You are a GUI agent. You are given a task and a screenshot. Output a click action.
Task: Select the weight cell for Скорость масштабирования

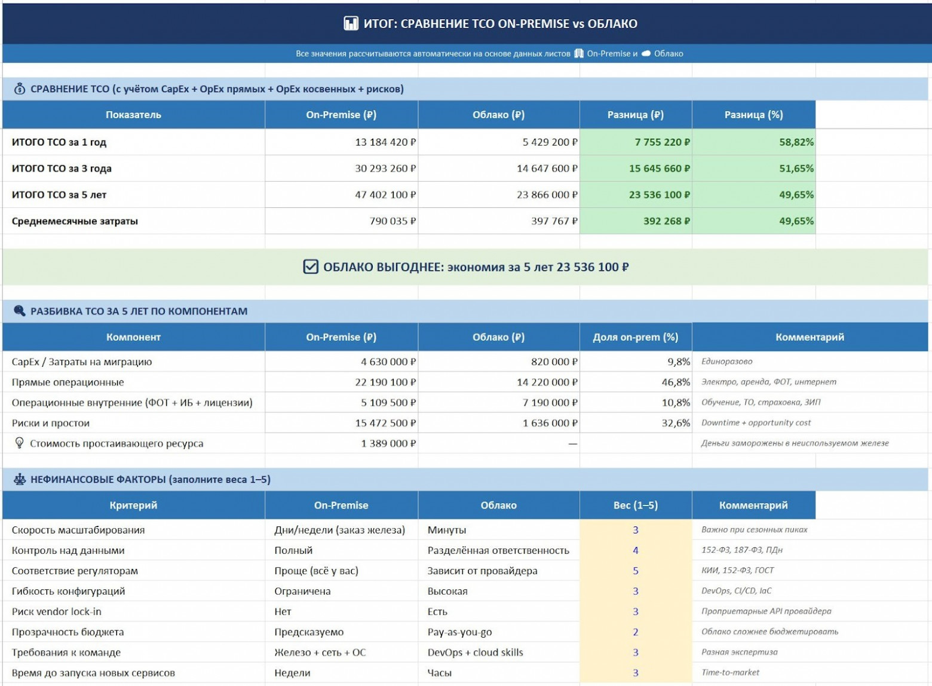(x=635, y=530)
